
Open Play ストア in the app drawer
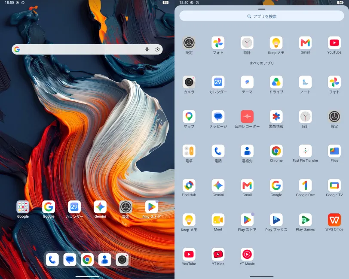(247, 220)
